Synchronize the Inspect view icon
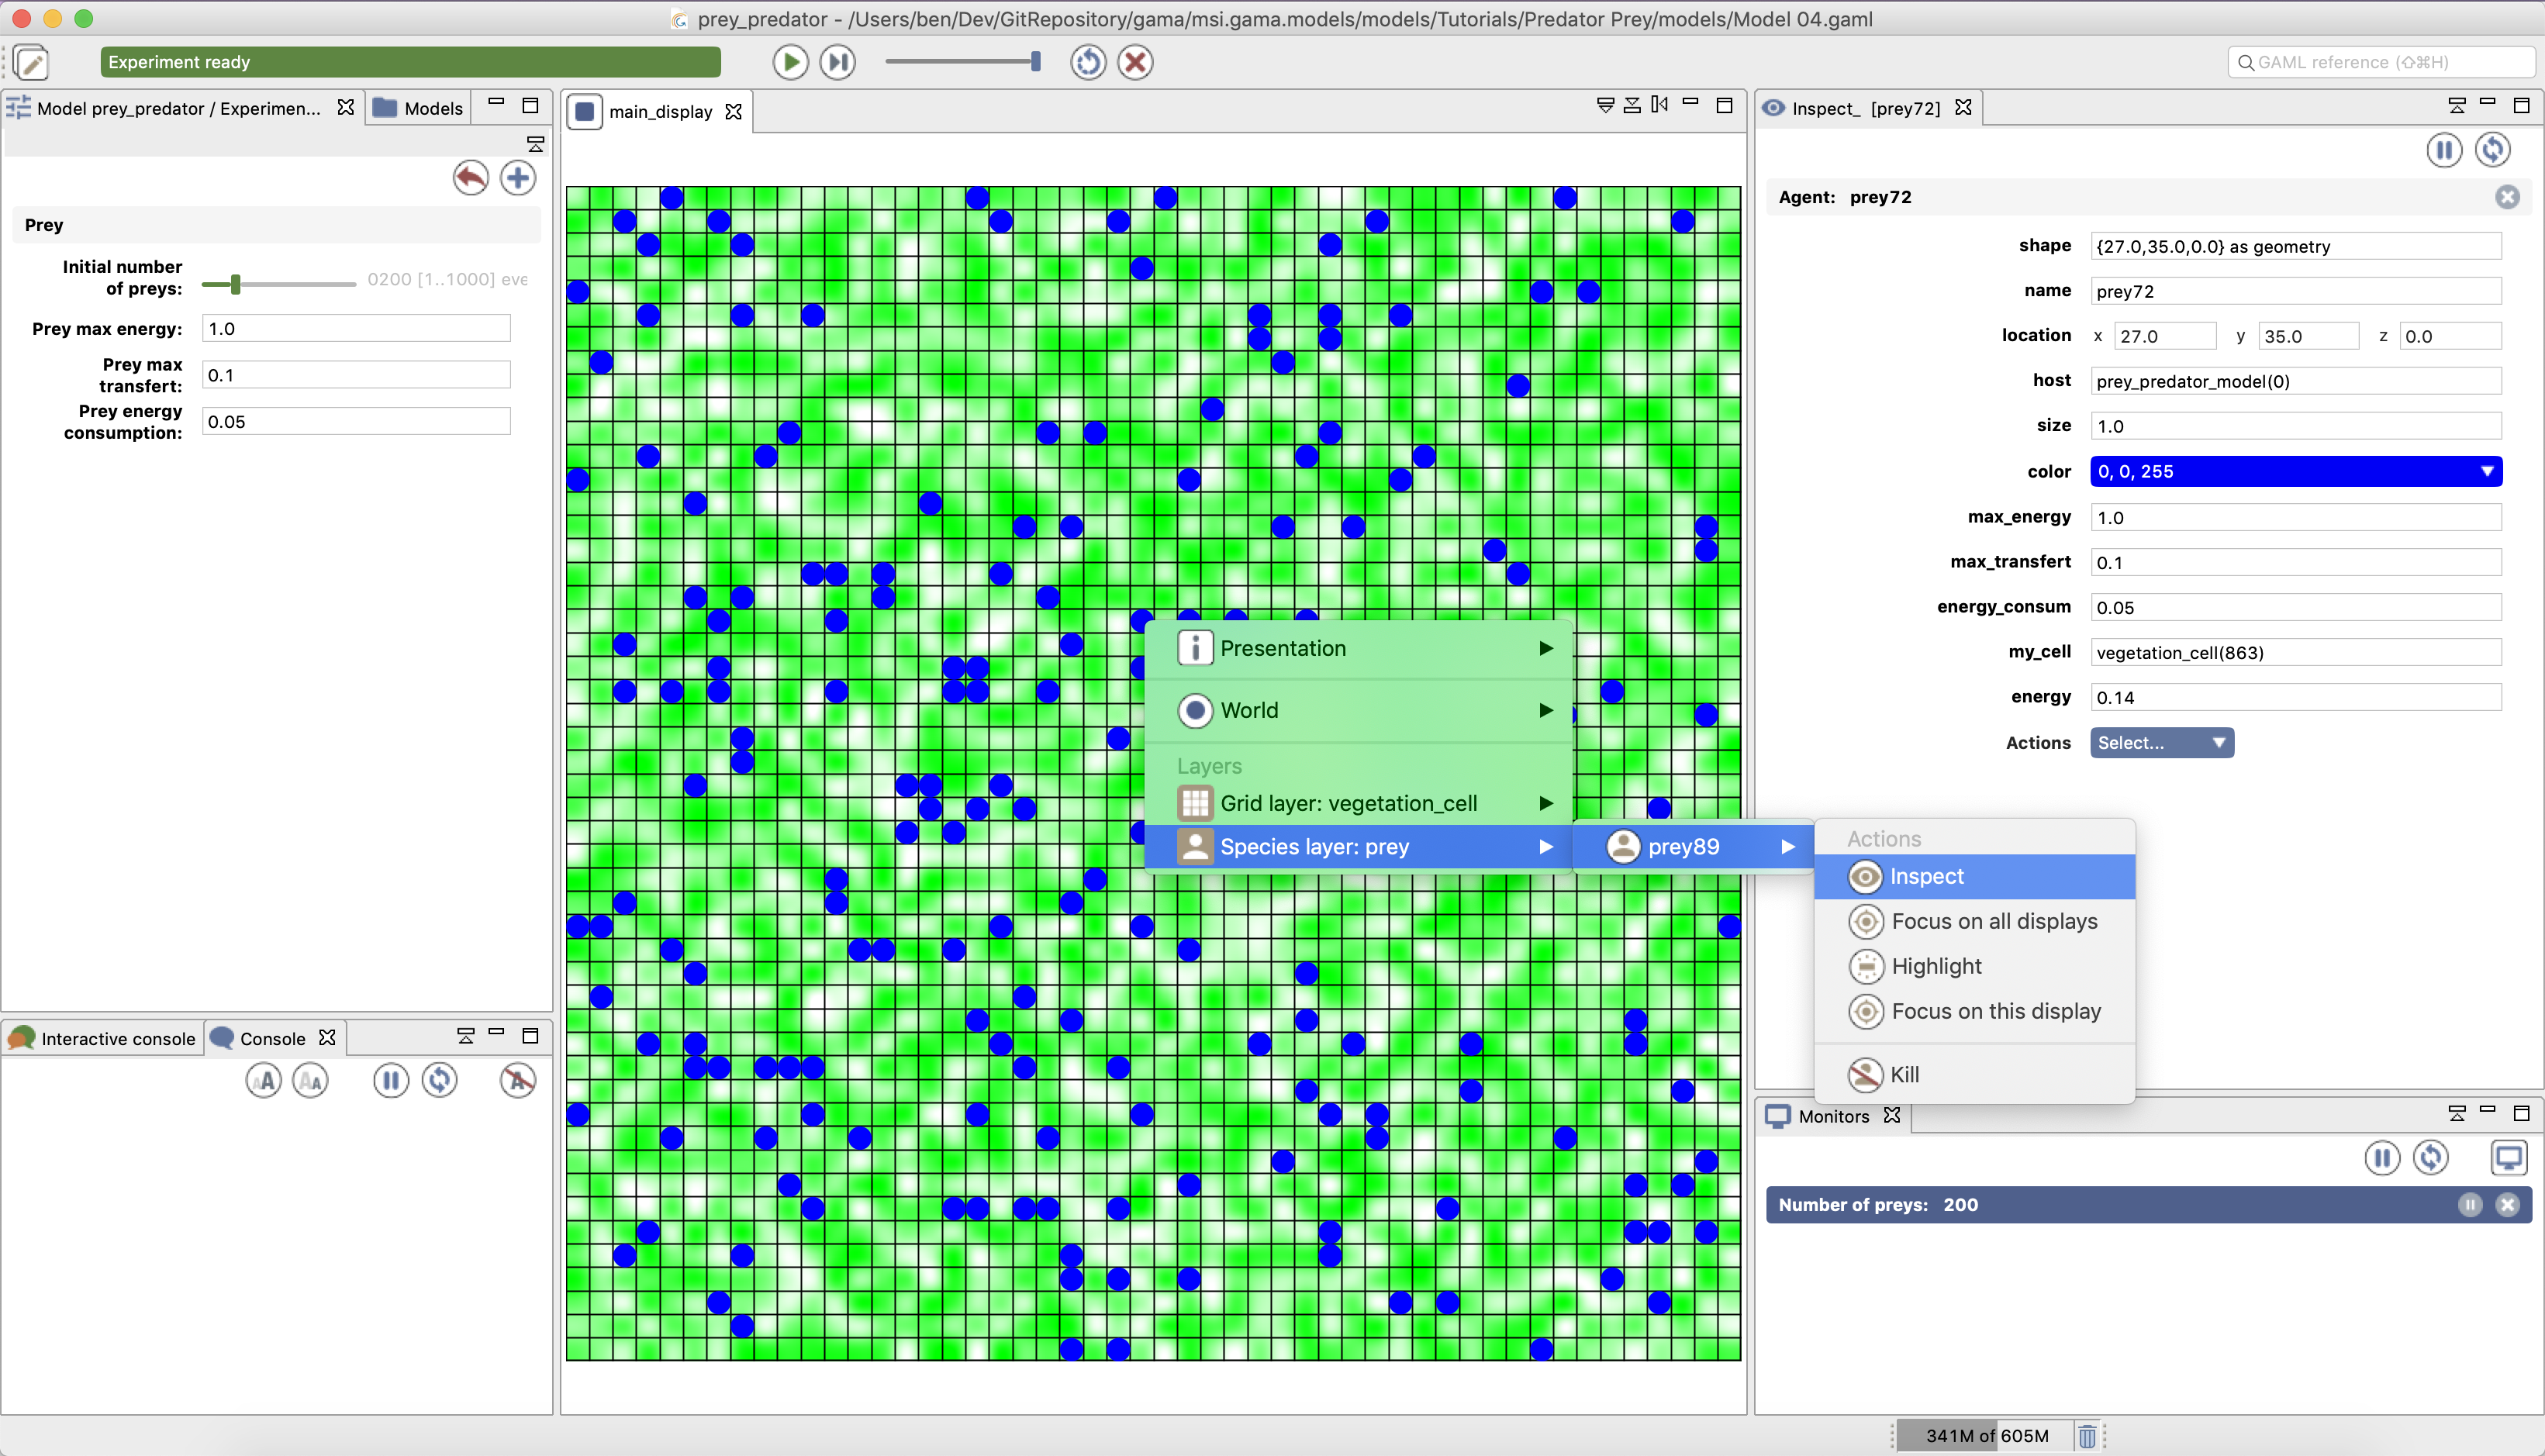The width and height of the screenshot is (2545, 1456). point(2493,150)
